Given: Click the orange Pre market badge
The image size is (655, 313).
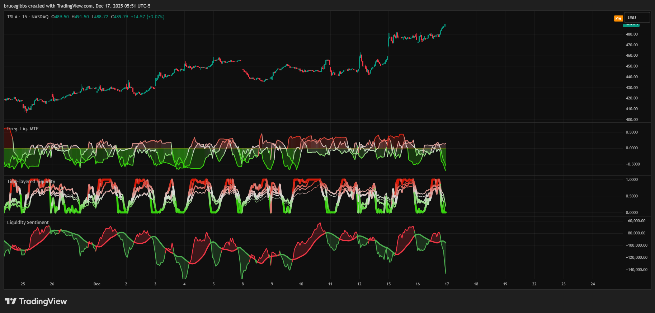Looking at the screenshot, I should click(618, 18).
